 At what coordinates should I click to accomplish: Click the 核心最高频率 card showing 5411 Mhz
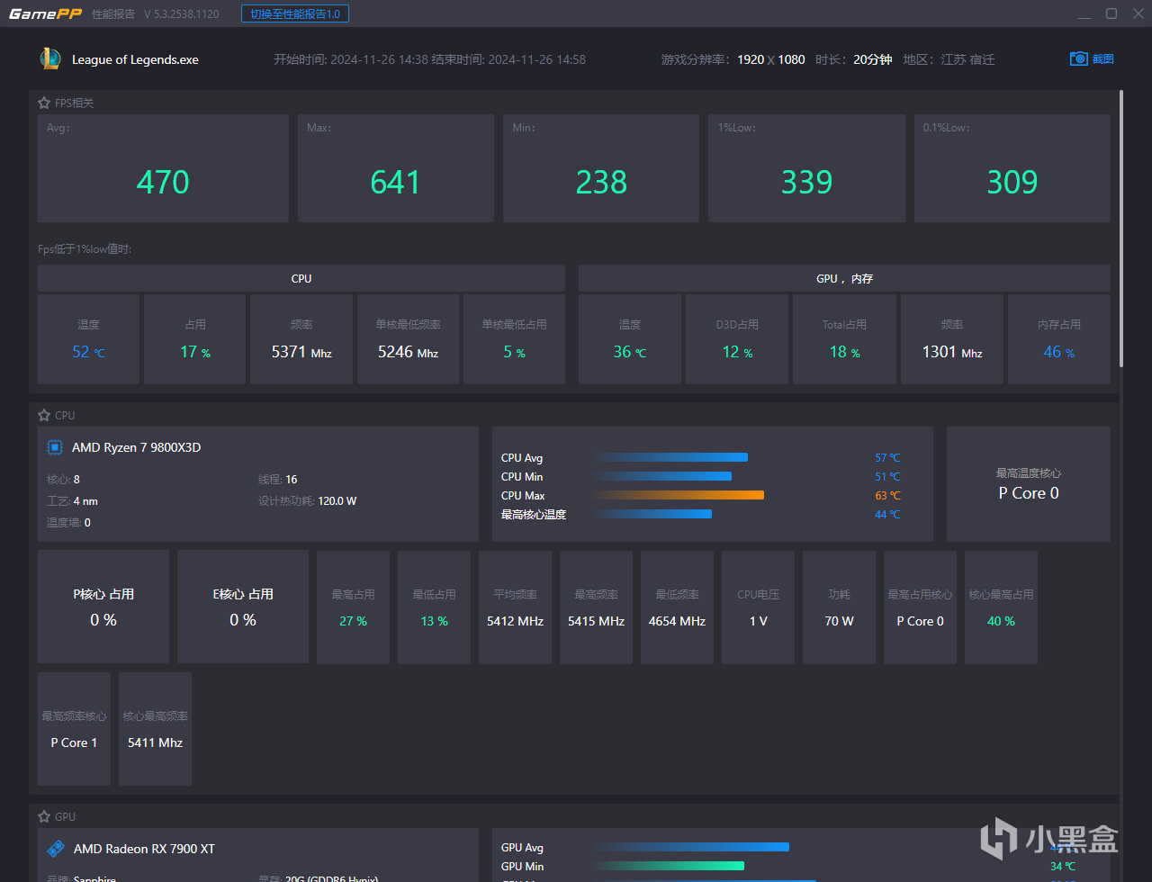pos(155,729)
